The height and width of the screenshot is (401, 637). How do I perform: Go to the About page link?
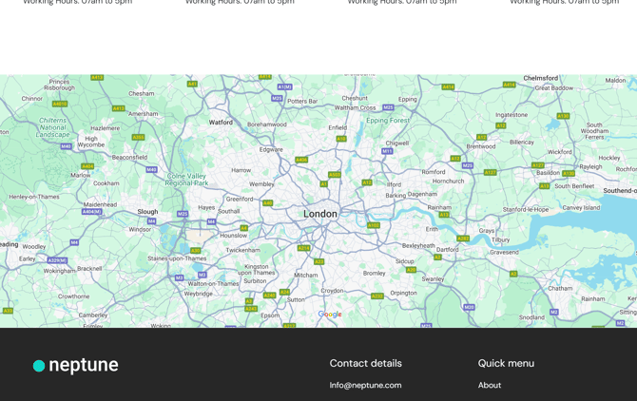[489, 385]
